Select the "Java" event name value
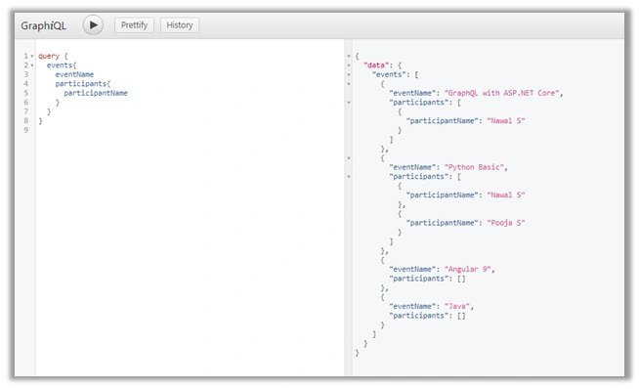Screen dimensions: 639x389 point(457,306)
